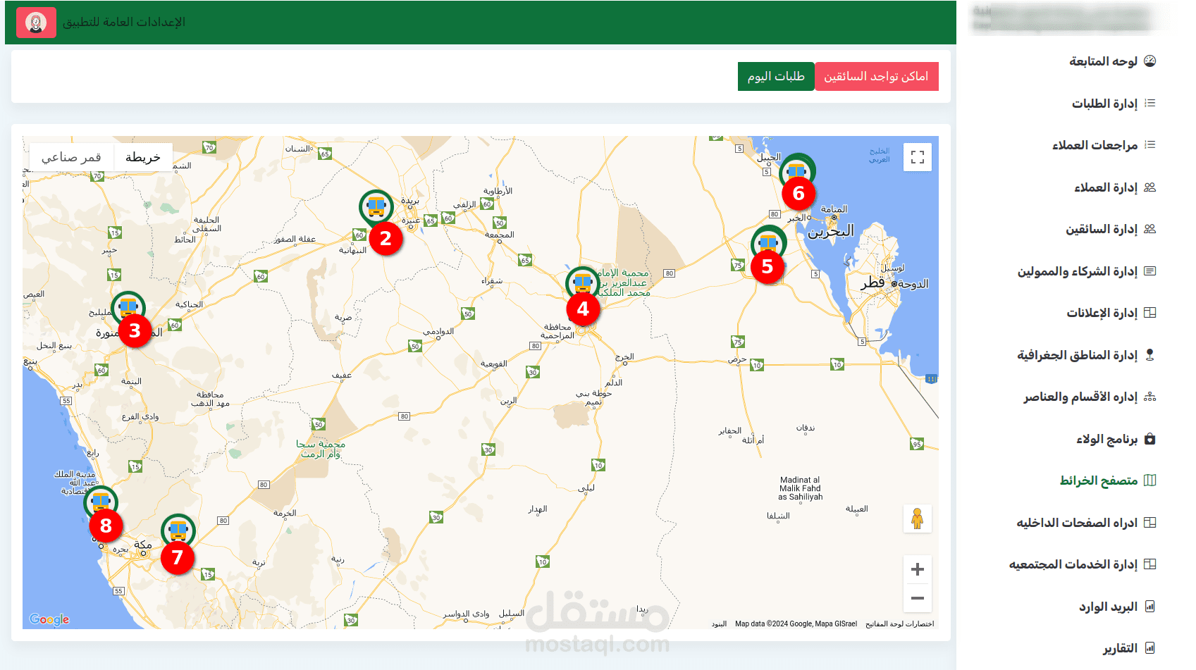
Task: Open the البنود terms link on map
Action: point(719,624)
